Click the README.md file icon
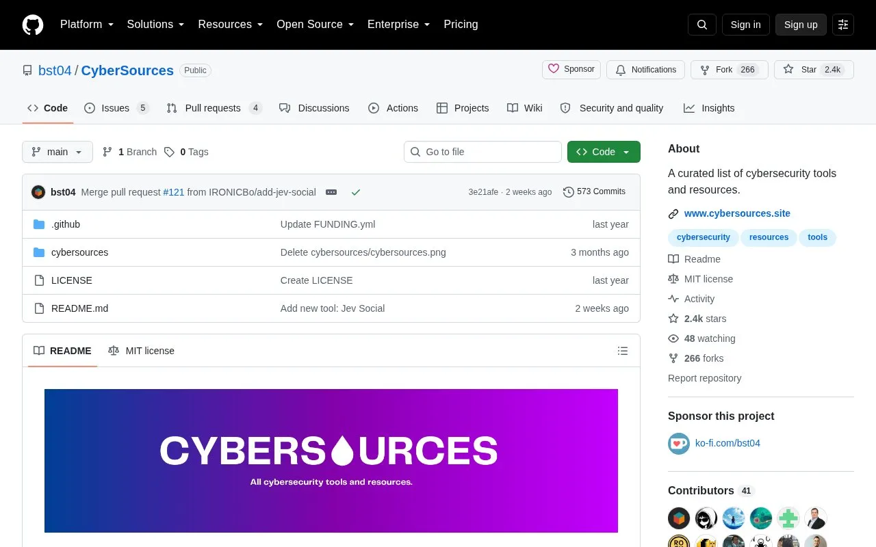This screenshot has width=876, height=547. point(39,308)
